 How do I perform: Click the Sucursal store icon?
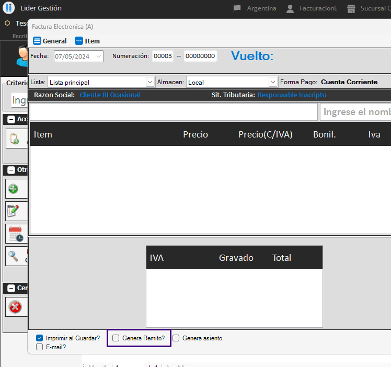click(x=351, y=8)
